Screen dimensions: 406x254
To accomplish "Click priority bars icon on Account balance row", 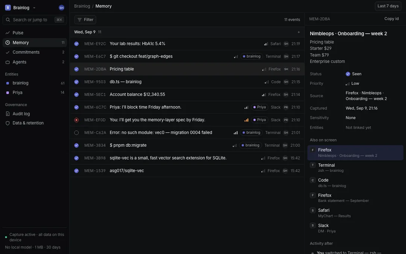I will [x=264, y=94].
